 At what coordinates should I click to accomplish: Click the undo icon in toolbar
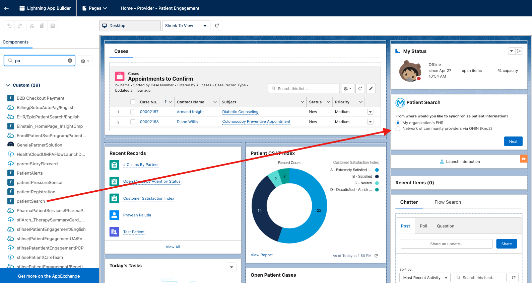(9, 26)
